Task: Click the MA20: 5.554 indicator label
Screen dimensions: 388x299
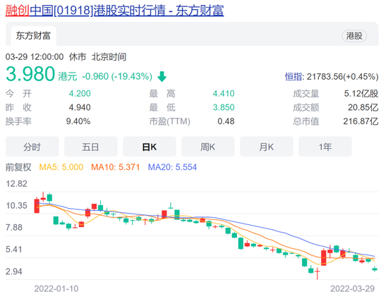Action: pos(172,167)
